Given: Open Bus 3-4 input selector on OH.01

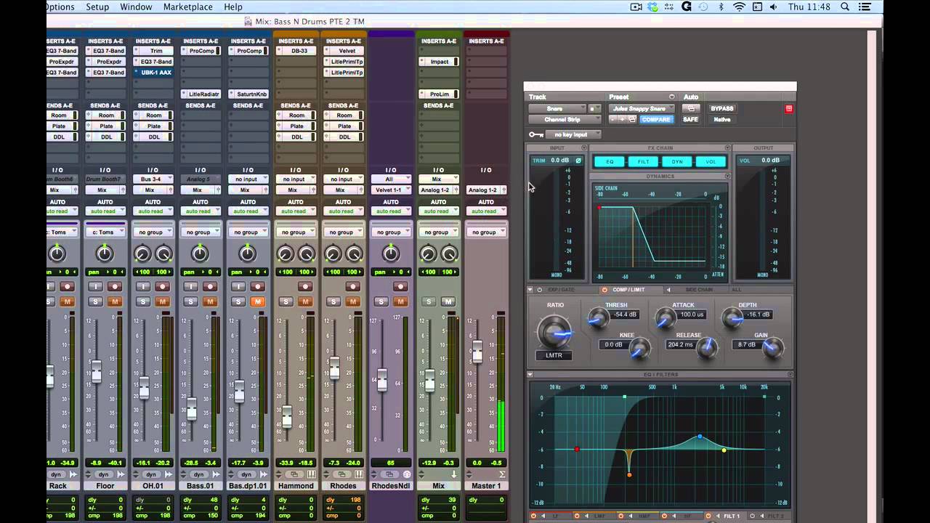Looking at the screenshot, I should 153,179.
